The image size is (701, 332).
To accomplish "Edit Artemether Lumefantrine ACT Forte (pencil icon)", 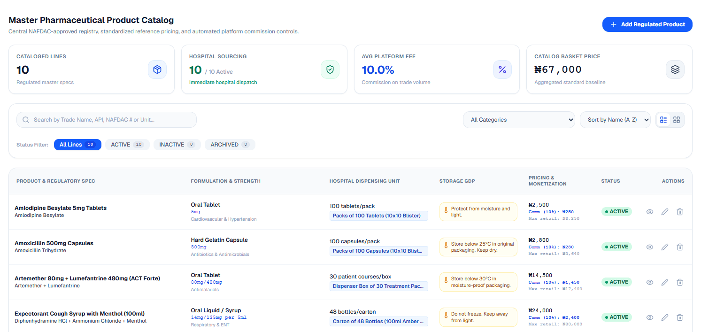I will pyautogui.click(x=665, y=282).
